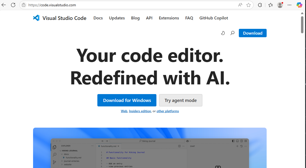Open the Blog navigation link
The image size is (306, 168).
(x=135, y=18)
